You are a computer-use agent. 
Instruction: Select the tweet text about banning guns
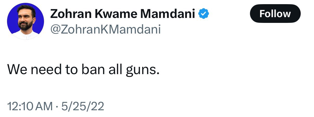83,69
